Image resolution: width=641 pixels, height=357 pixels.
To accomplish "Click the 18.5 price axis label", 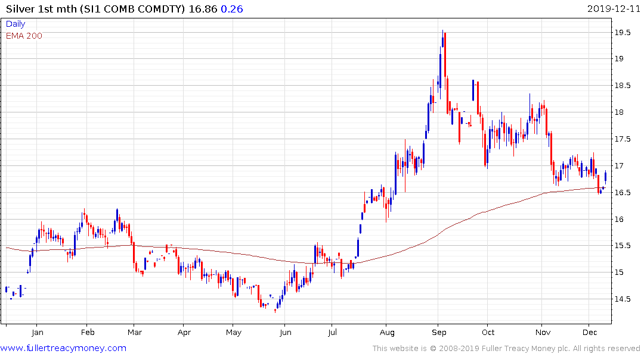I will [x=623, y=86].
